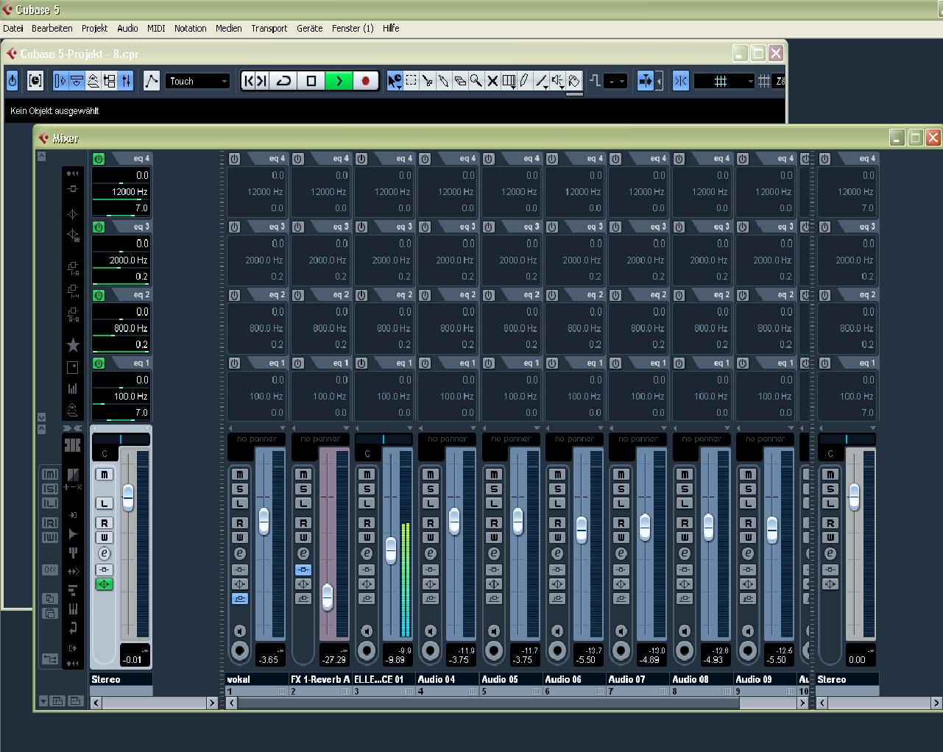Mute the vokal channel
943x752 pixels.
[x=239, y=475]
